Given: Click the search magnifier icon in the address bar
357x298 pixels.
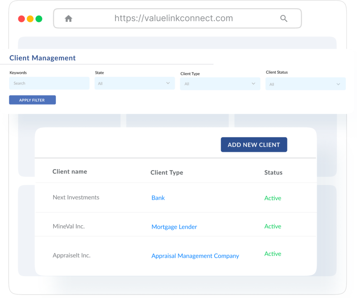Looking at the screenshot, I should pos(283,18).
